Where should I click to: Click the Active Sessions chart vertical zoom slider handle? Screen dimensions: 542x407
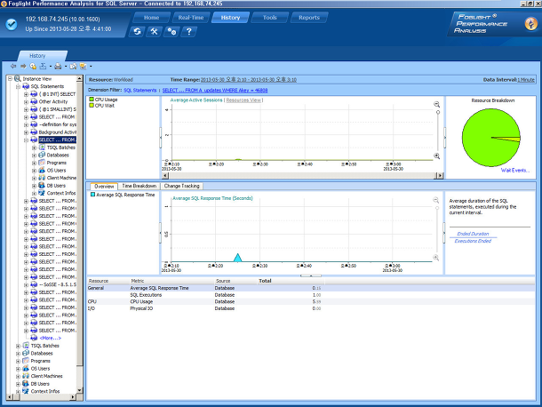[438, 112]
